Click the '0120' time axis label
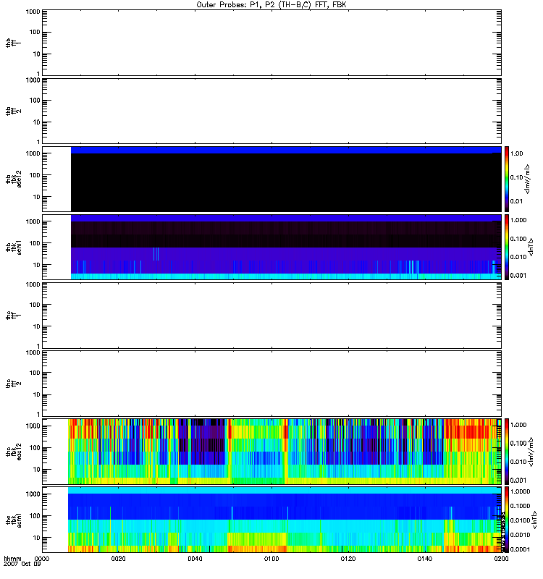Screen dimensions: 543x579 [x=348, y=559]
